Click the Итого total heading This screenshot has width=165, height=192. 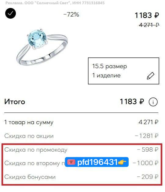(x=15, y=102)
